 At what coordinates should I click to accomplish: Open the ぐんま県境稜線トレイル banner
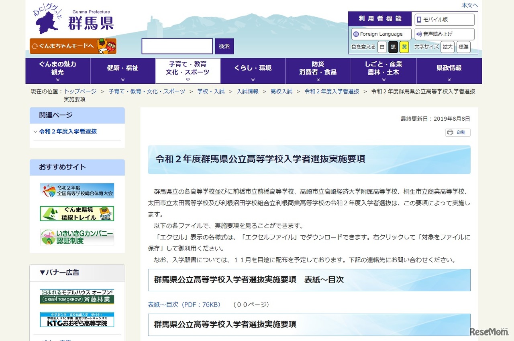point(77,213)
